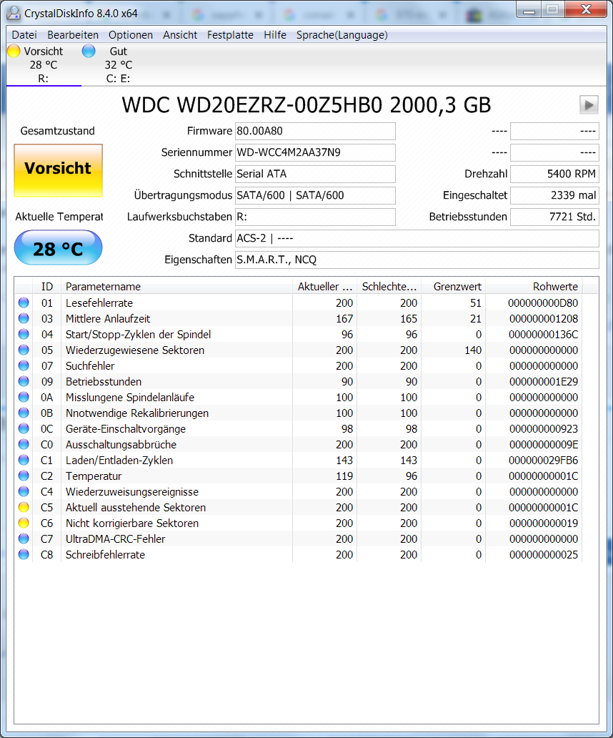
Task: Open the Sprache(Language) menu
Action: click(342, 35)
